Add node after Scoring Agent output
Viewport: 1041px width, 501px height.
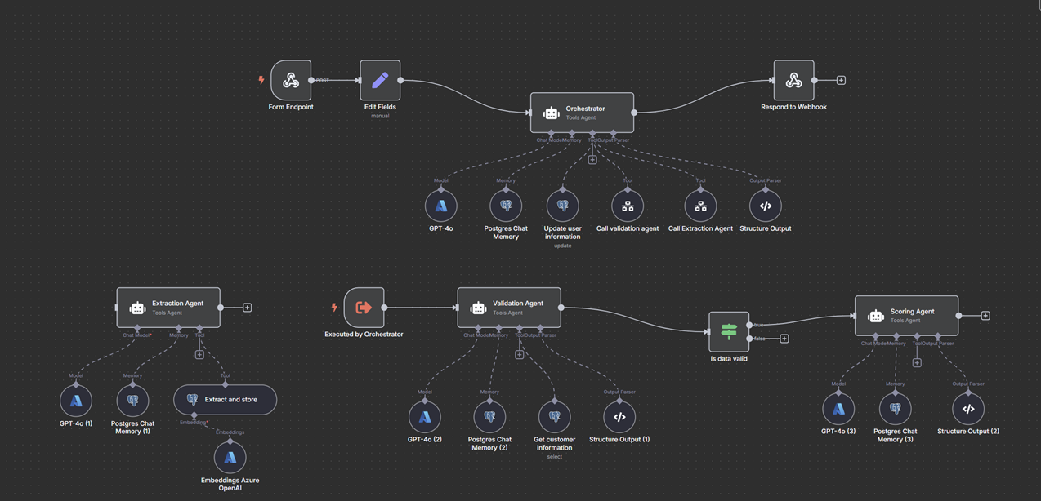coord(985,316)
